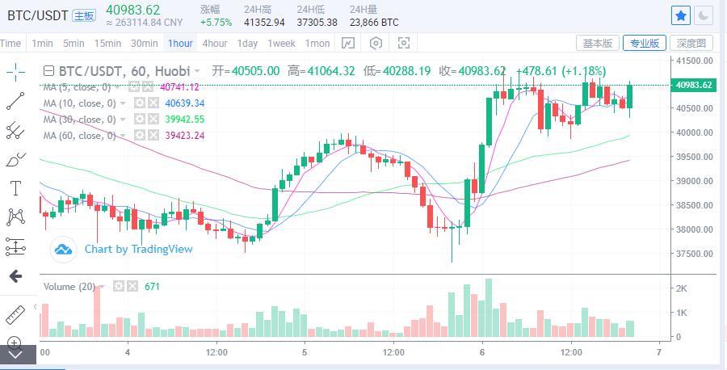Toggle the favorite star button
The height and width of the screenshot is (370, 727).
(x=681, y=15)
